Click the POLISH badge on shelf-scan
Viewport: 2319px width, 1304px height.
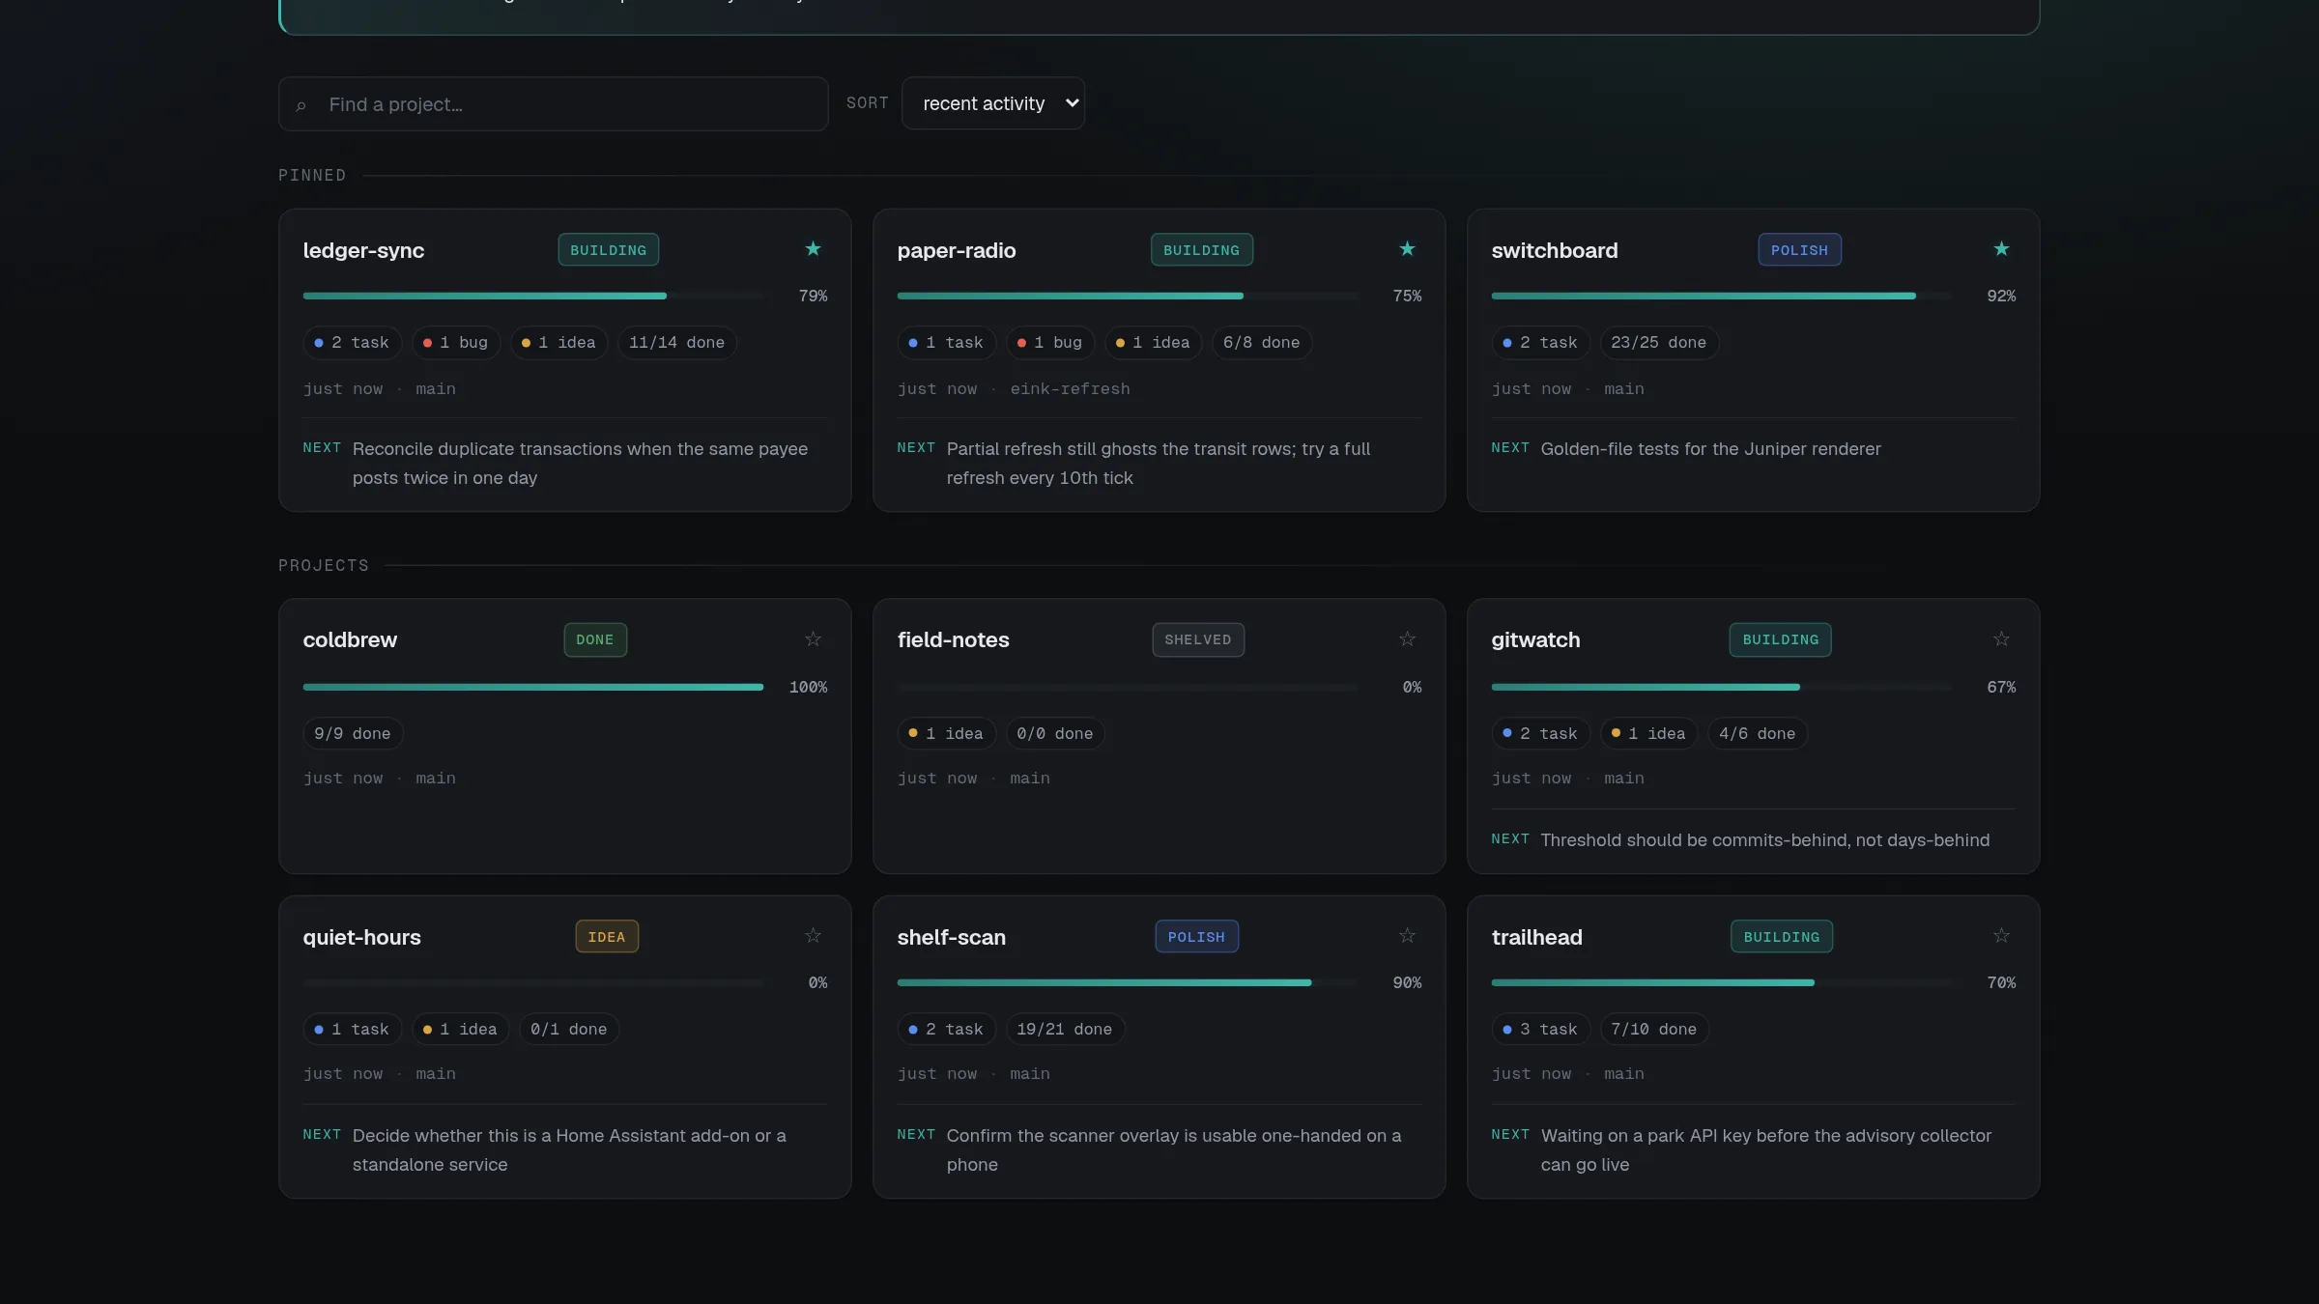[1196, 937]
